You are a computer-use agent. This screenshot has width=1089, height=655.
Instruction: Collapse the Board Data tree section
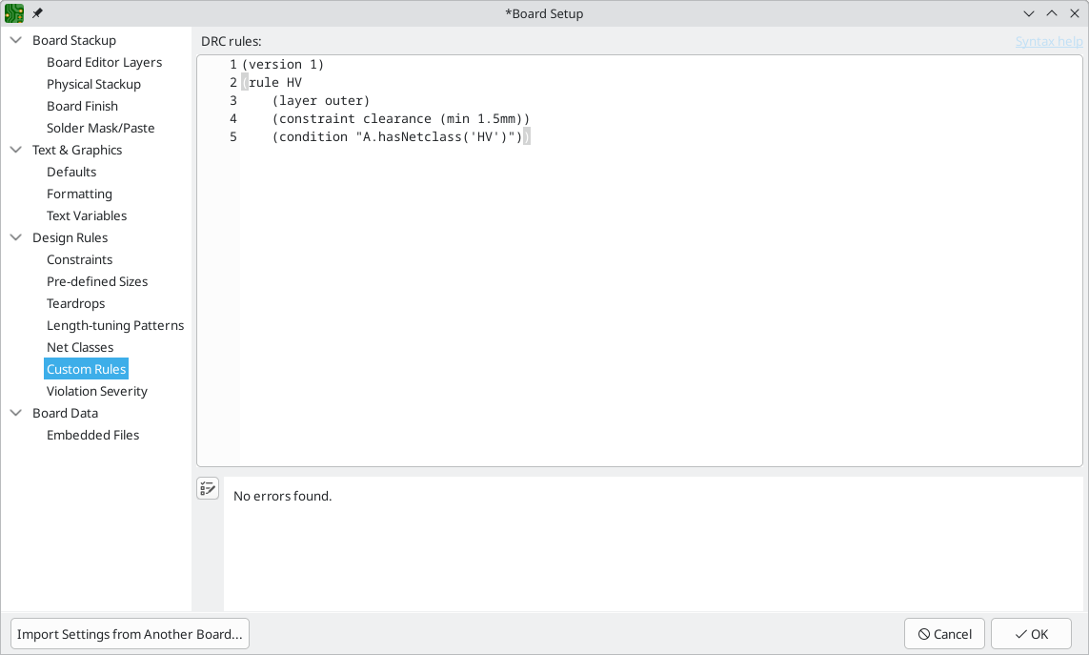pyautogui.click(x=16, y=413)
